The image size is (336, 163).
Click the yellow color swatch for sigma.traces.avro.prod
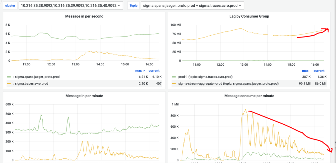8,83
